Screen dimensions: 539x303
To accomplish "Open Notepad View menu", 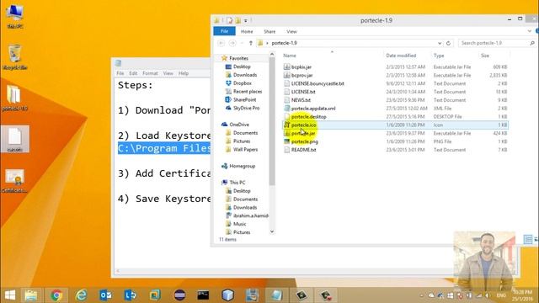I will pyautogui.click(x=168, y=73).
